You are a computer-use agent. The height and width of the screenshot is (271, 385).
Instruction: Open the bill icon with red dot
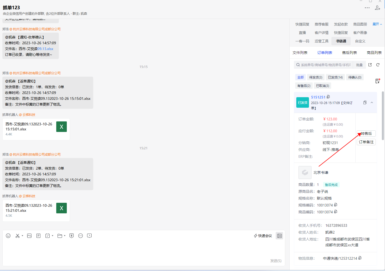tap(378, 81)
